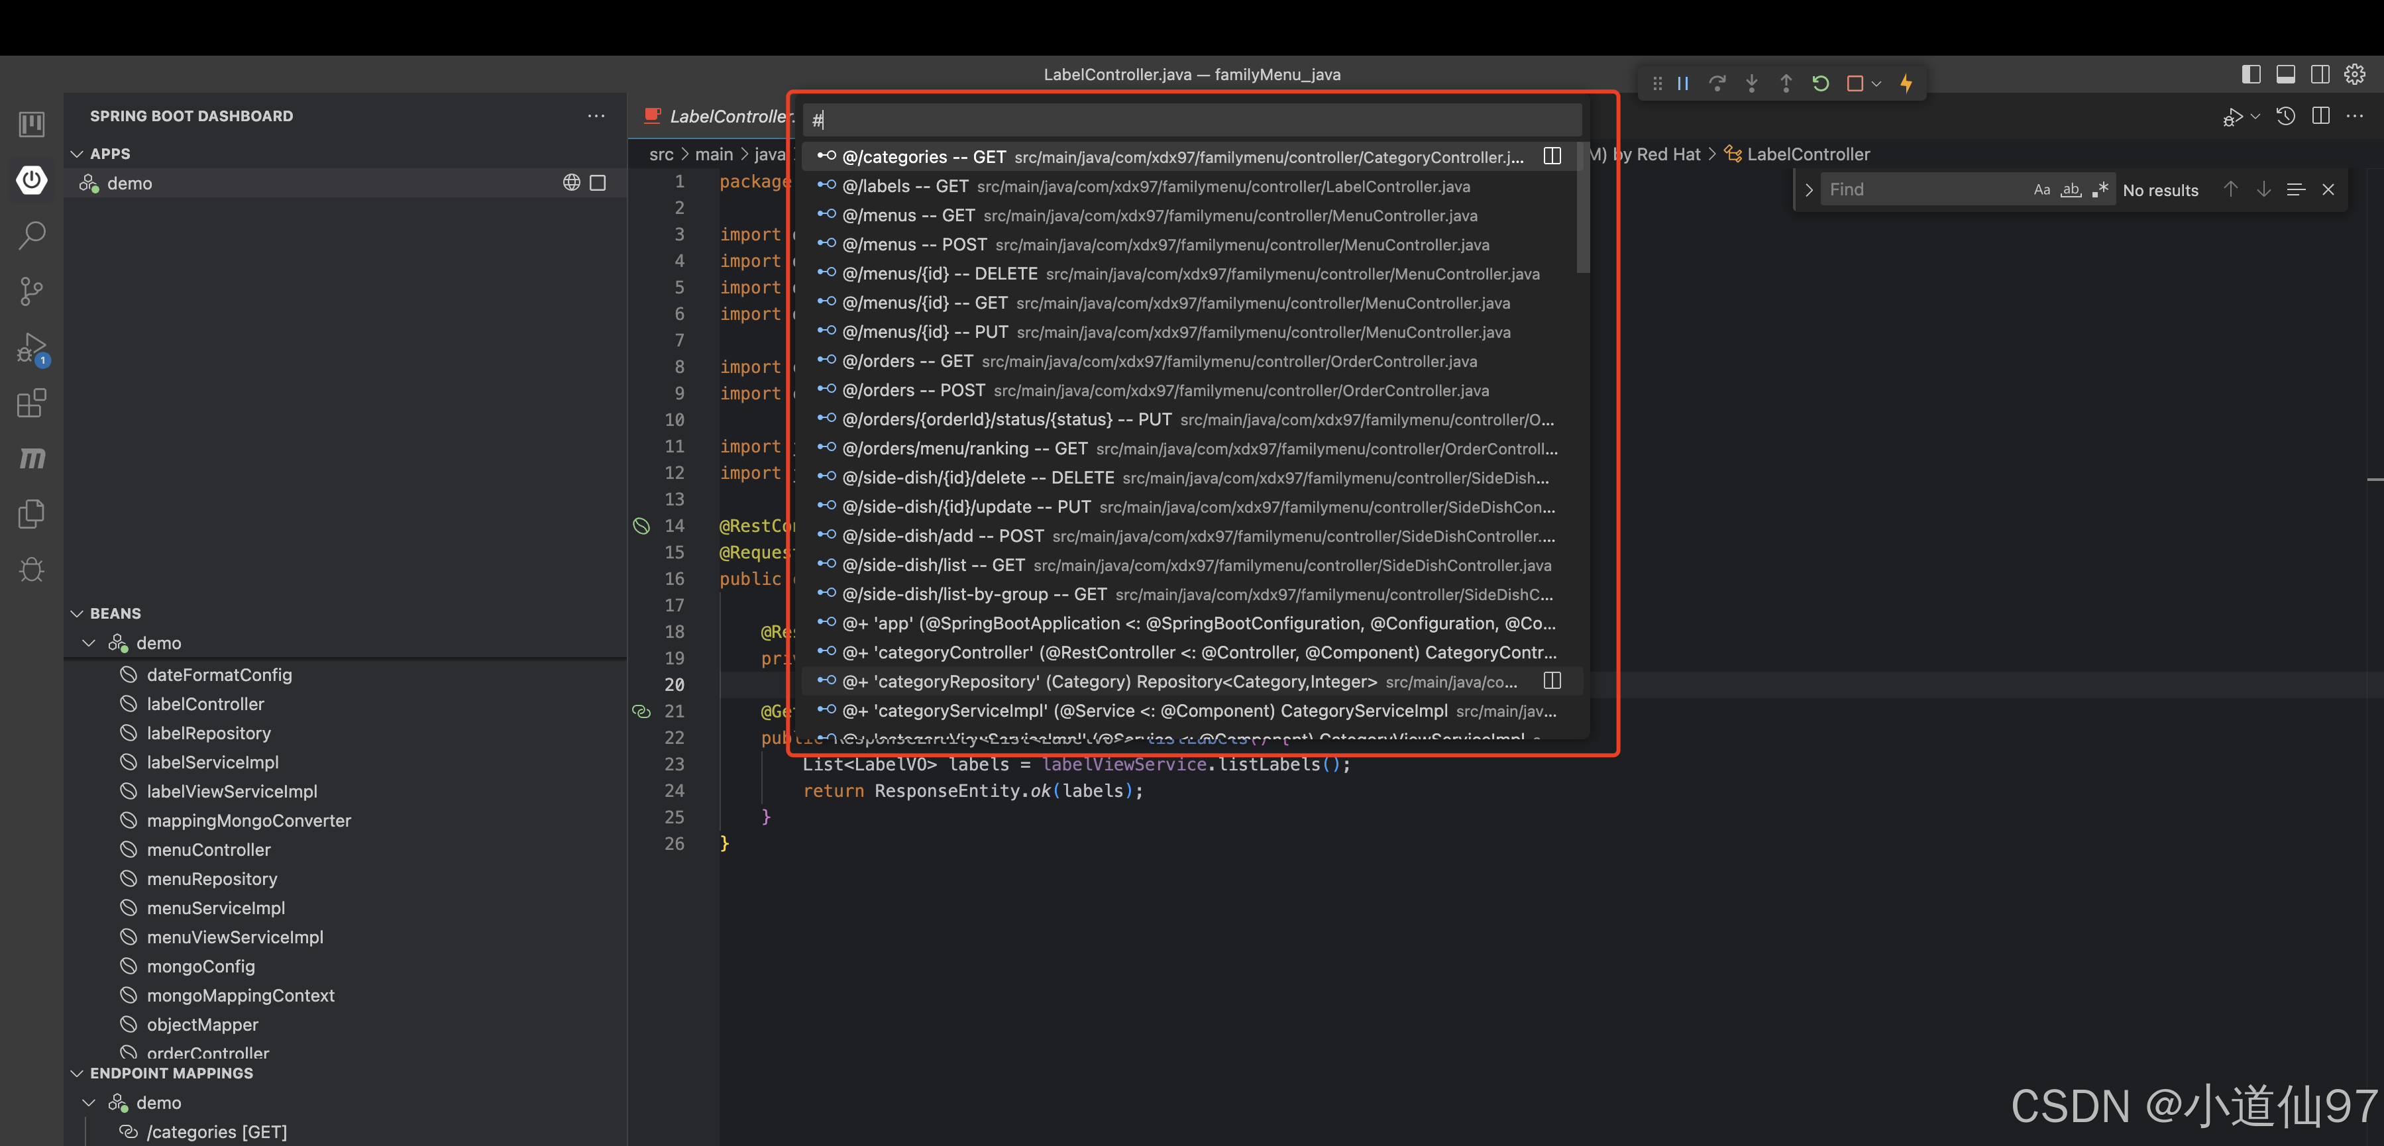
Task: Toggle Use Regular Expression in Find
Action: coord(2100,189)
